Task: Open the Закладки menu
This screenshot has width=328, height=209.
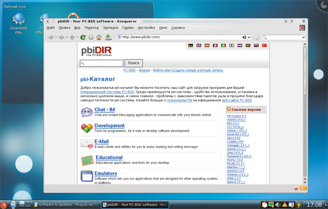Action: click(111, 28)
